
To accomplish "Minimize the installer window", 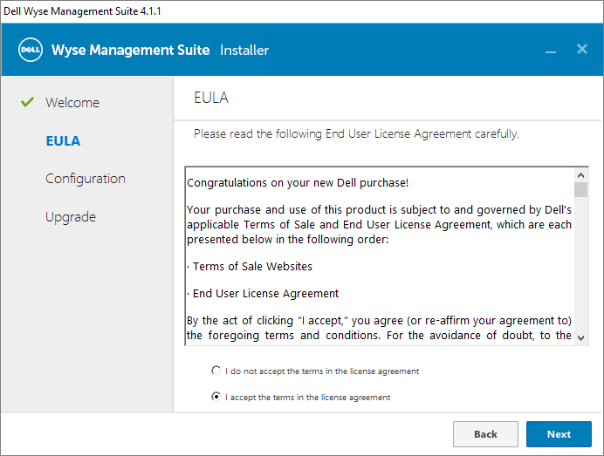I will [x=551, y=51].
